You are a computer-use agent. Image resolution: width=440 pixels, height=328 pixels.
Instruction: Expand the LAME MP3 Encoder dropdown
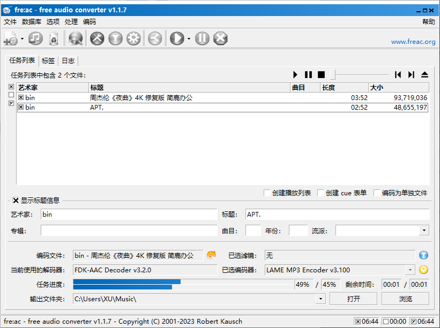point(411,270)
